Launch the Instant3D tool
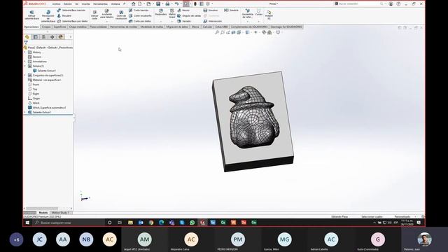 269,15
